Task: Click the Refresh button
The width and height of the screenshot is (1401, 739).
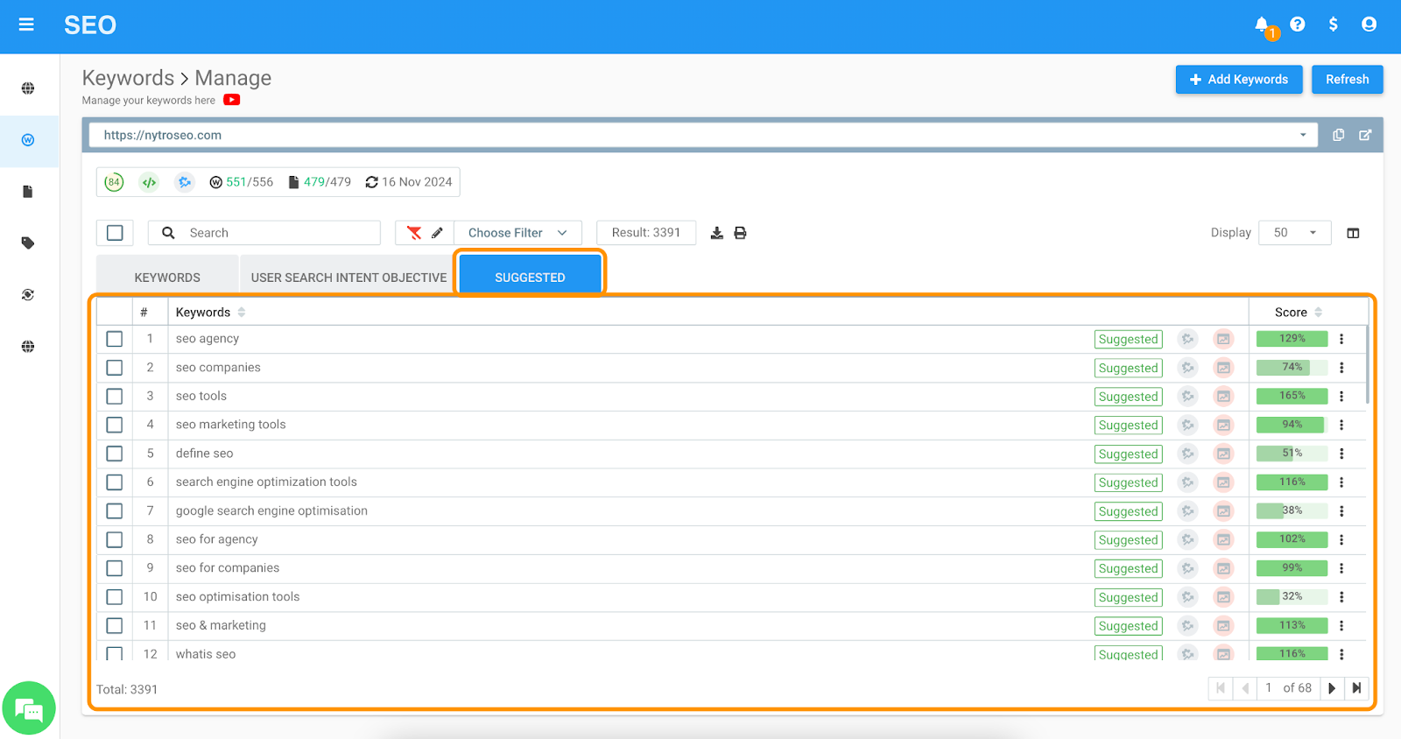Action: 1347,80
